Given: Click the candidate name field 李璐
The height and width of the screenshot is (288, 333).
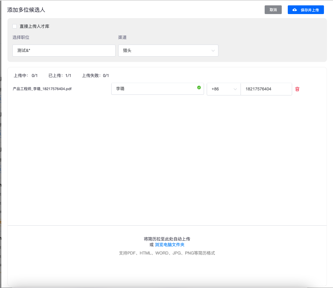Looking at the screenshot, I should click(154, 89).
